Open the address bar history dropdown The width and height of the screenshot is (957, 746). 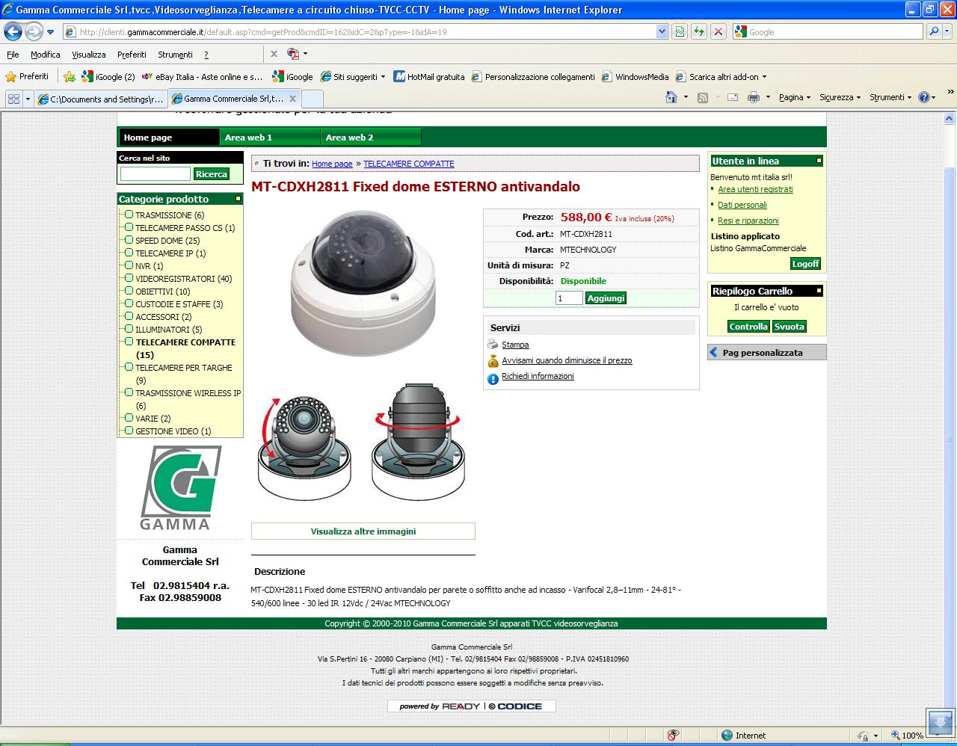click(x=662, y=31)
